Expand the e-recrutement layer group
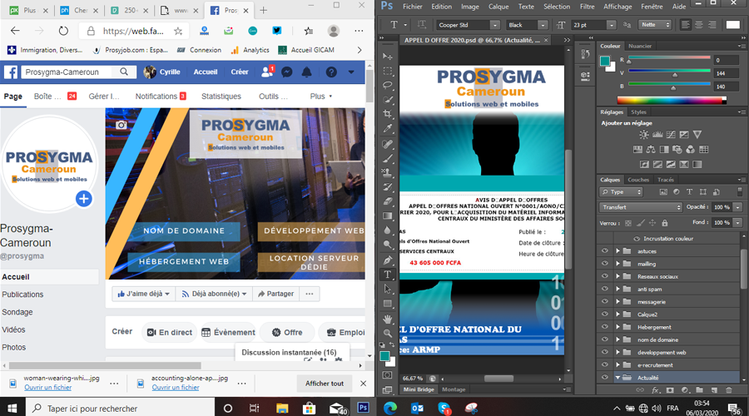The height and width of the screenshot is (416, 749). (x=618, y=365)
